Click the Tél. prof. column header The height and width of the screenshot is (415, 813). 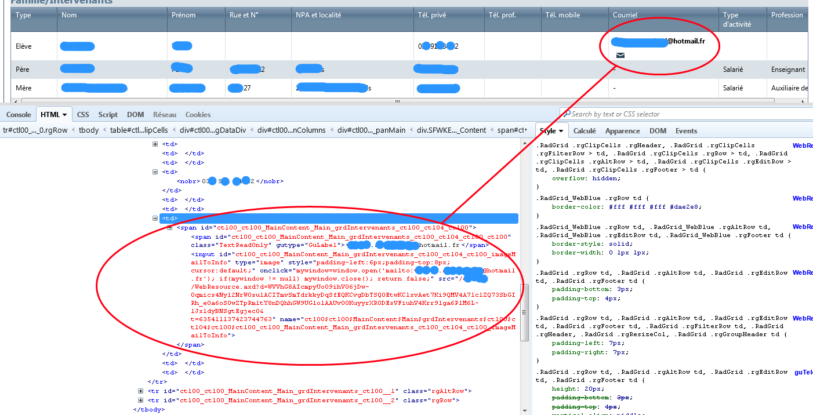tap(513, 19)
